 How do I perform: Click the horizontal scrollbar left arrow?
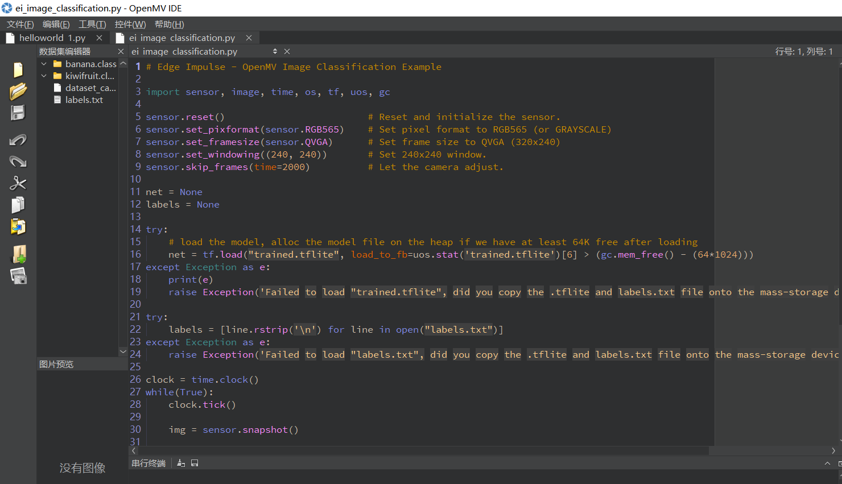tap(134, 450)
